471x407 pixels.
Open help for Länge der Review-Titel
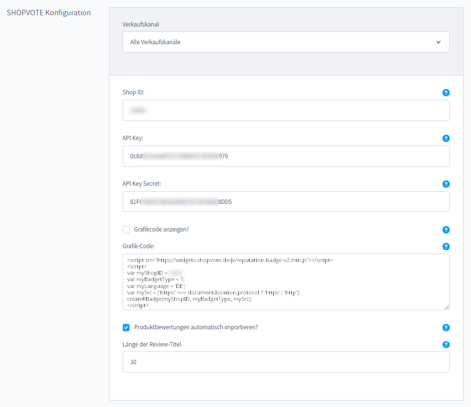[446, 345]
